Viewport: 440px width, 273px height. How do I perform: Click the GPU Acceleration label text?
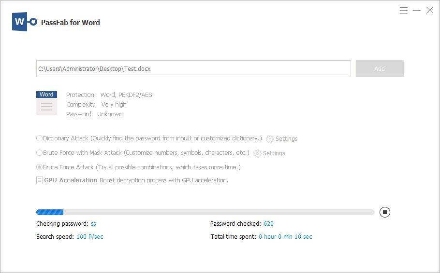point(71,180)
